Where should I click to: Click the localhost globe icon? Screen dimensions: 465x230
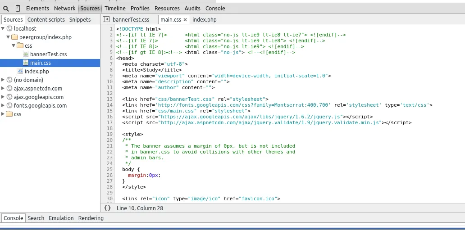pyautogui.click(x=9, y=28)
